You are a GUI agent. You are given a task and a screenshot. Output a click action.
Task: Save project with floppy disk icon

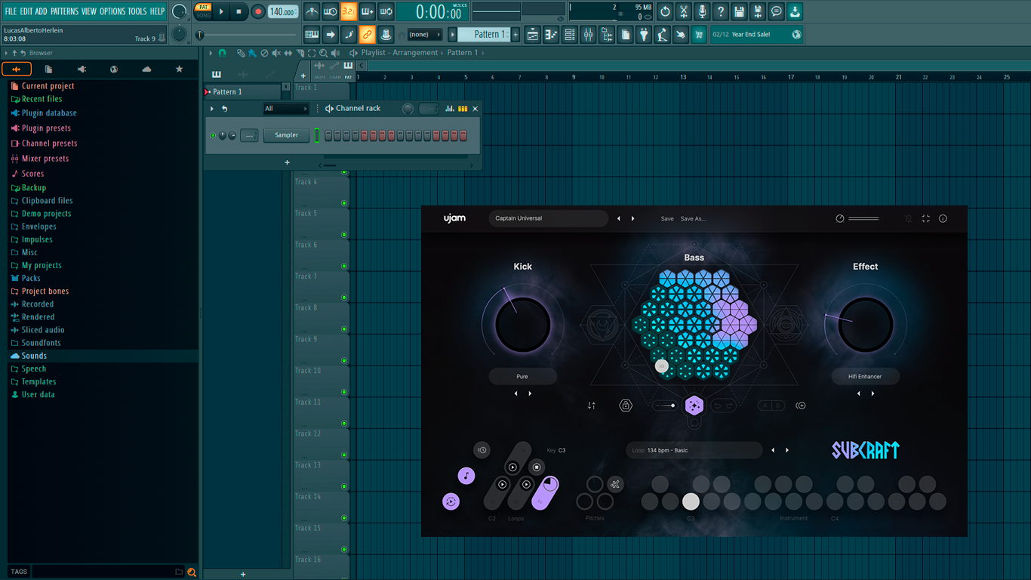[x=739, y=12]
